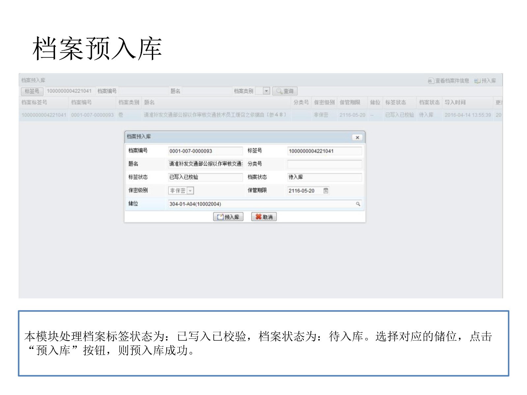Click the calendar icon beside 保管期限 date
The height and width of the screenshot is (395, 527).
tap(325, 191)
